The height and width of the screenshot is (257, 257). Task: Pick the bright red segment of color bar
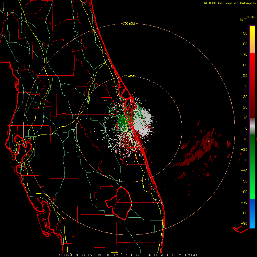252,62
